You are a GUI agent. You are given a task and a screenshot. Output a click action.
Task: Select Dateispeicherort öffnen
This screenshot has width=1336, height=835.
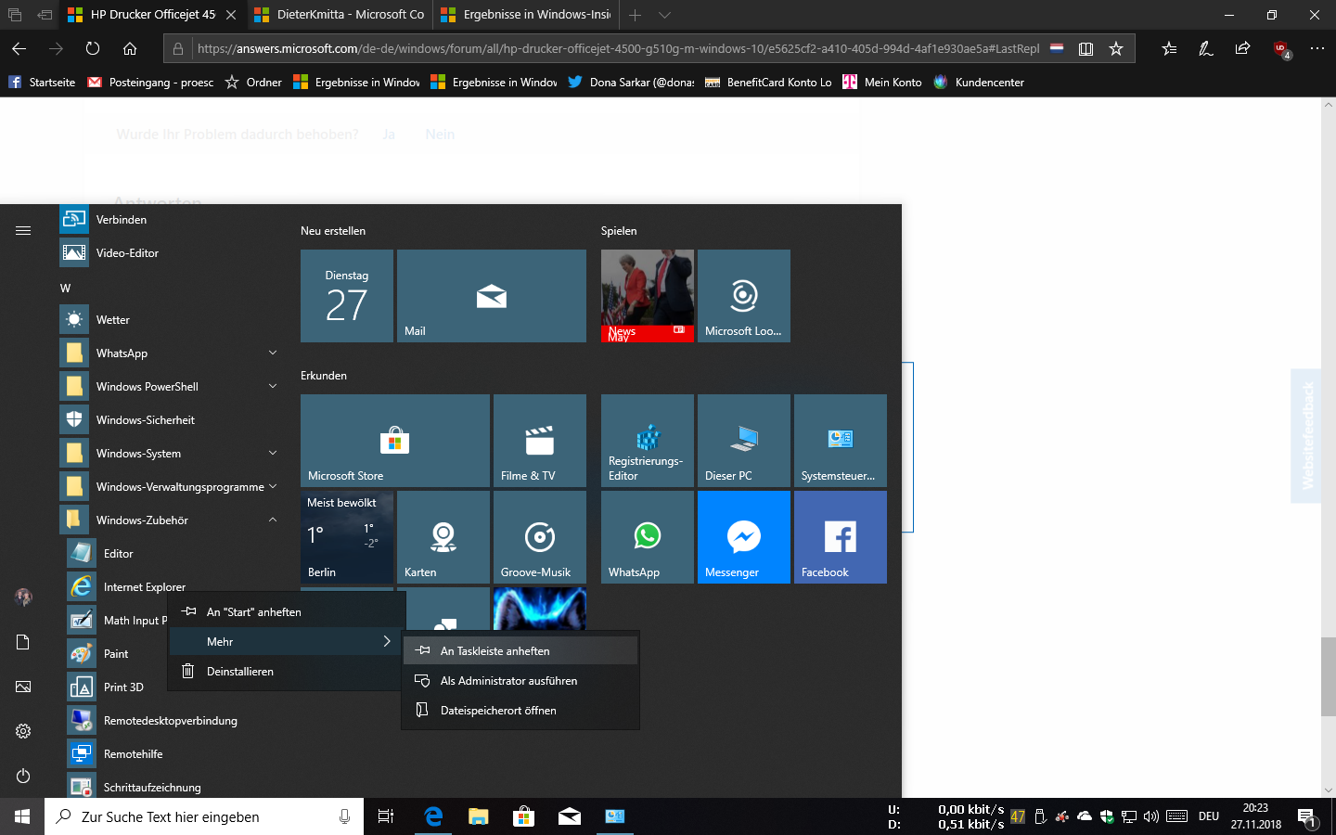[x=520, y=711]
